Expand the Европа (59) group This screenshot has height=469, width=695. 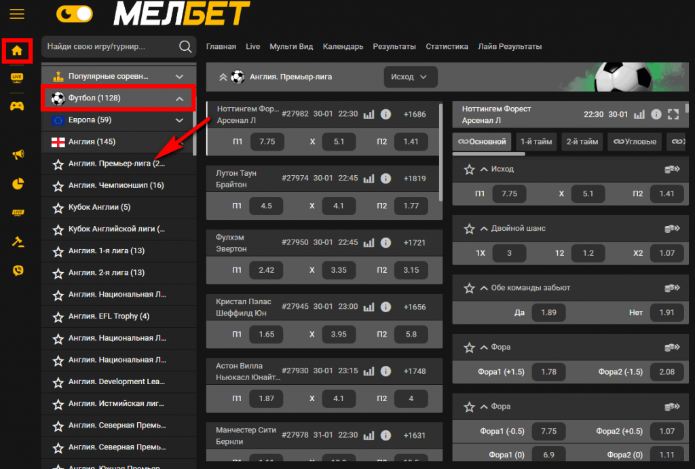point(118,120)
